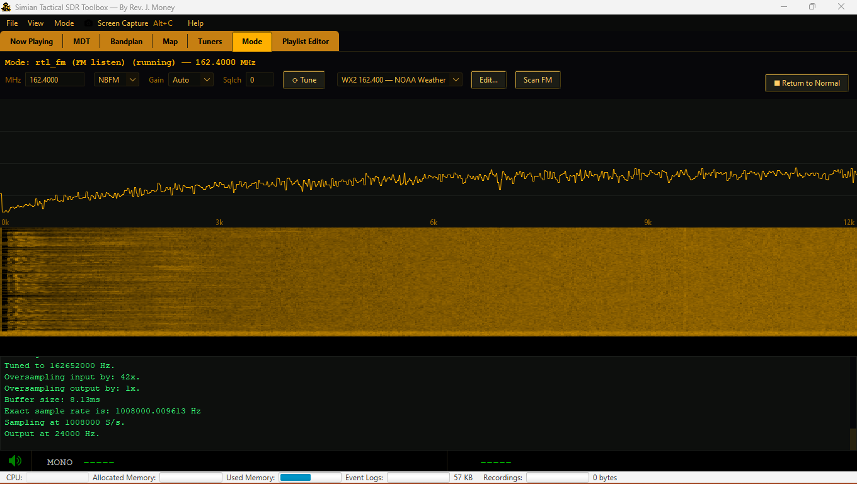Click the waterfall spectrogram display
Screen dimensions: 857x484
[x=428, y=281]
